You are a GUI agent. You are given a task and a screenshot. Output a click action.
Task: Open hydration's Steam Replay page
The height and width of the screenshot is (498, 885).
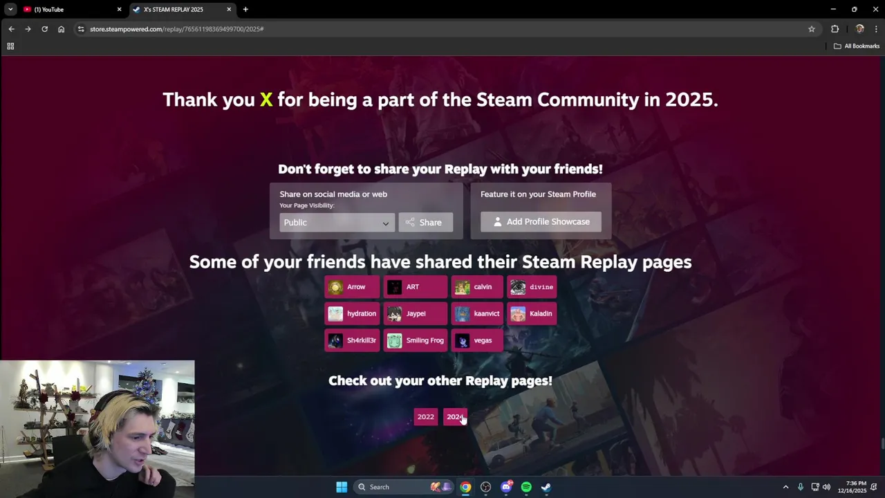pos(352,313)
